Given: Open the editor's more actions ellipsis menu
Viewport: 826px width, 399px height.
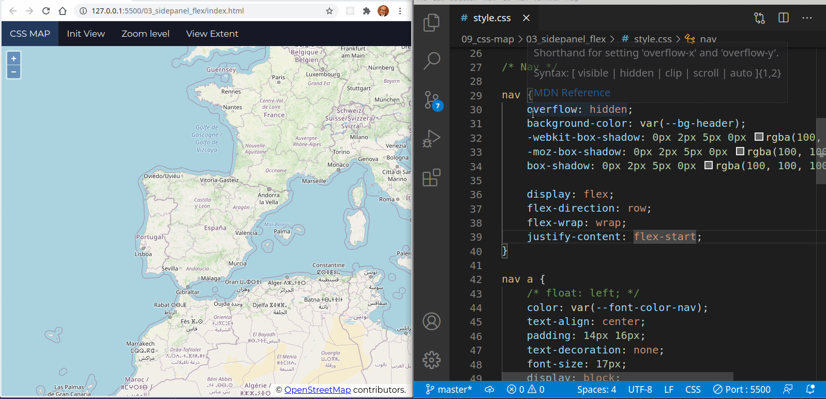Looking at the screenshot, I should 807,18.
